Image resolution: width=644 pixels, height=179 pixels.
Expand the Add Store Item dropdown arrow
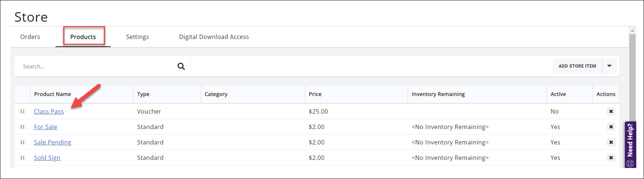609,66
